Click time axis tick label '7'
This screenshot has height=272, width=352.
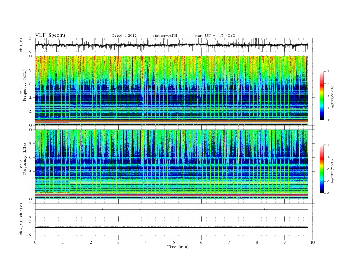click(x=229, y=242)
